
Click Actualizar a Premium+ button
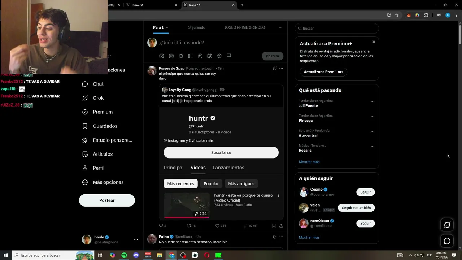pos(323,72)
